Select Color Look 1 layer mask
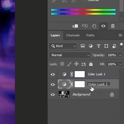124x124 pixels. (80, 74)
